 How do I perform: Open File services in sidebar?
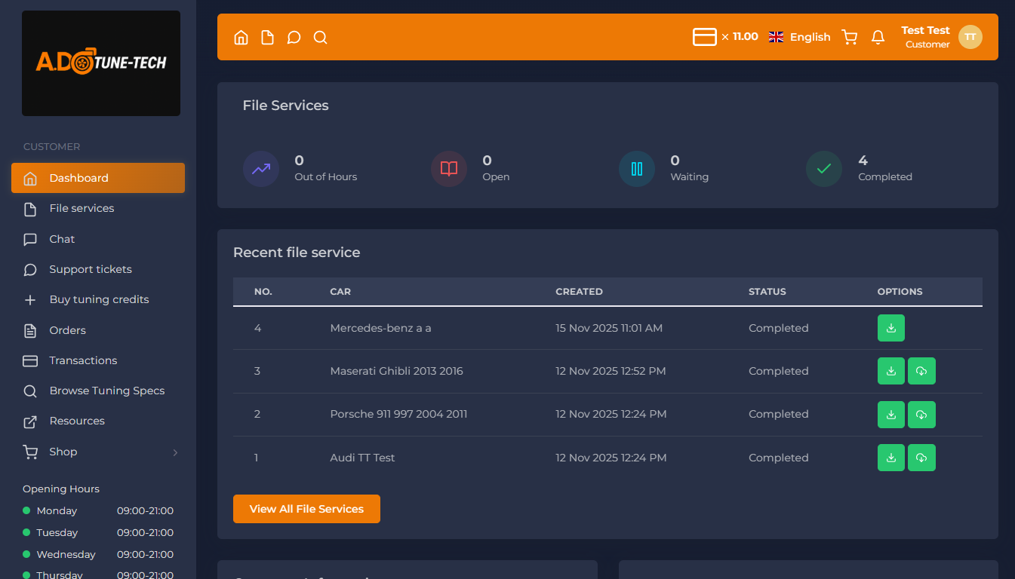point(98,209)
